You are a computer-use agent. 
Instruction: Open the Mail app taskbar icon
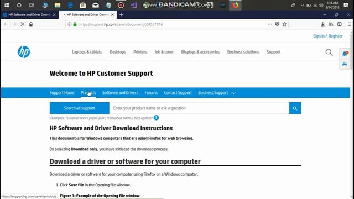(x=96, y=5)
